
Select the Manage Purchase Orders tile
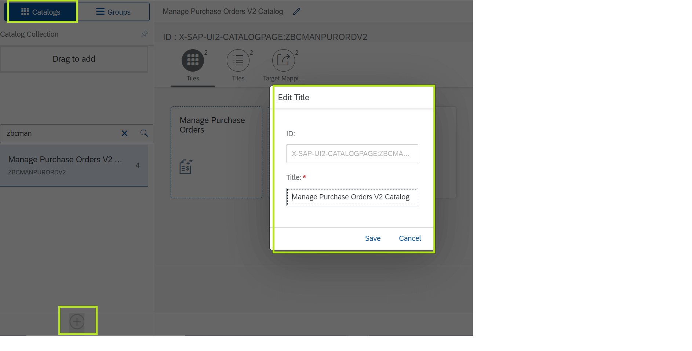coord(216,152)
